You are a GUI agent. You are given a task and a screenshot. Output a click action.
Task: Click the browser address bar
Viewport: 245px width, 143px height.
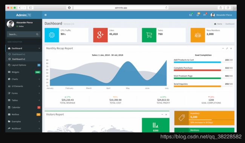pos(121,8)
